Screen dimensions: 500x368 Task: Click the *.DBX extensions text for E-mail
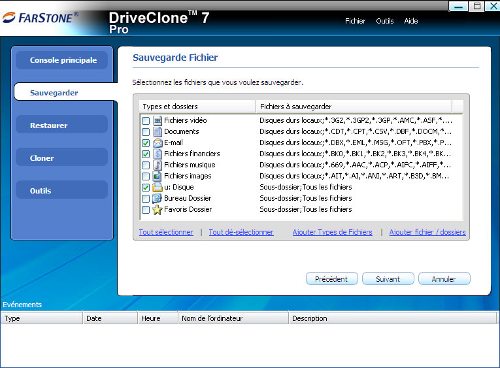[x=356, y=143]
